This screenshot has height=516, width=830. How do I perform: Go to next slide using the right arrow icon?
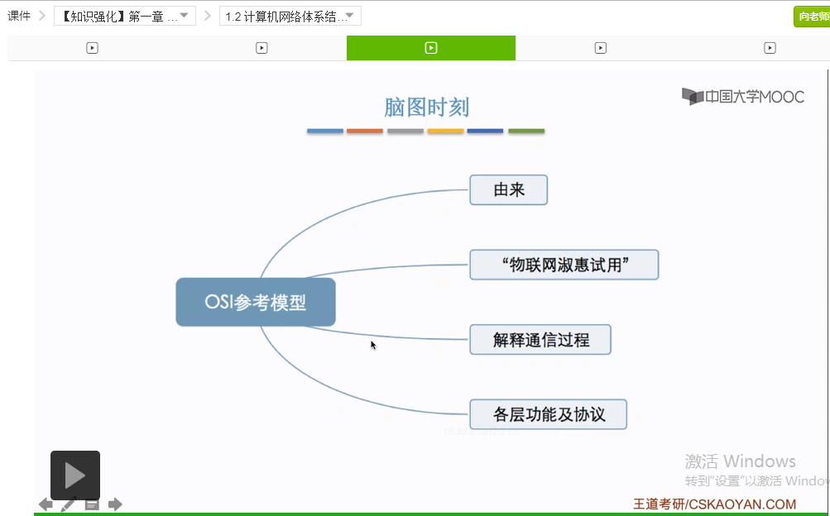pyautogui.click(x=115, y=504)
